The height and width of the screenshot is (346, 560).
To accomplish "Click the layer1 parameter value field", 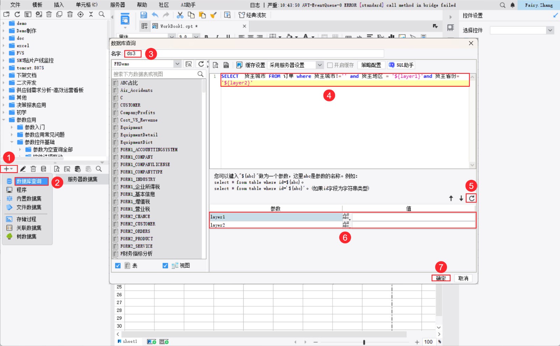I will [414, 217].
